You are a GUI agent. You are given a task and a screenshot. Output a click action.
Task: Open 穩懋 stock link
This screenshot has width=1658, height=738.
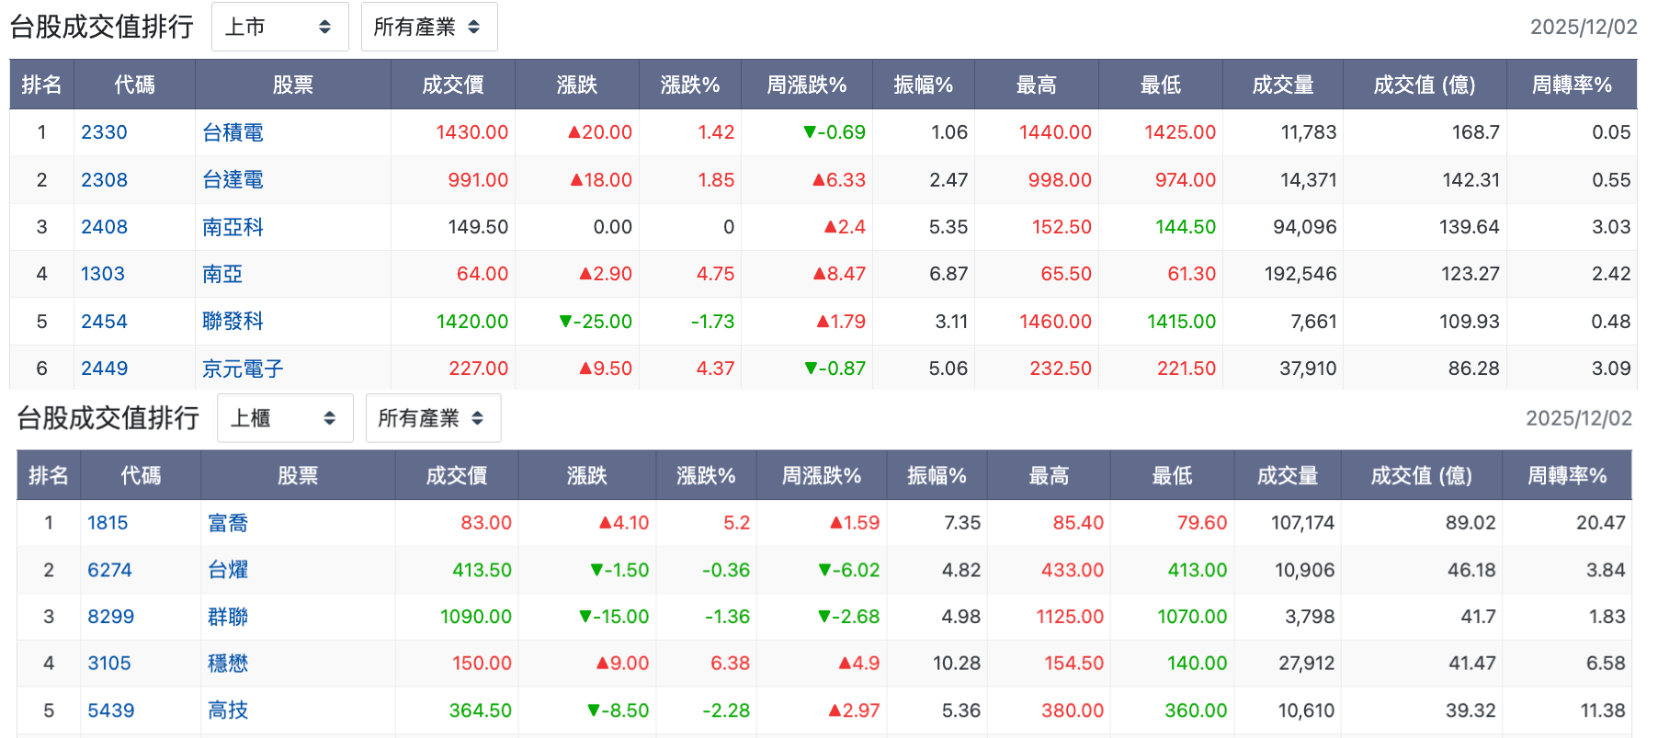pyautogui.click(x=228, y=664)
